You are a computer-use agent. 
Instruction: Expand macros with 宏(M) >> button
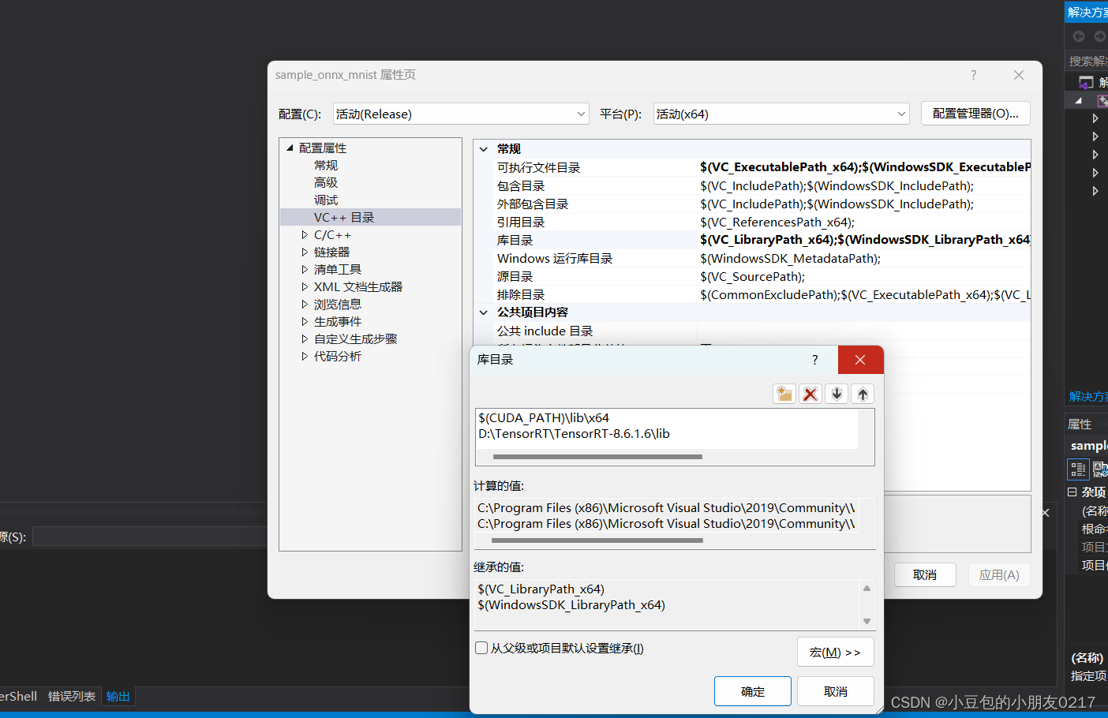[x=836, y=652]
